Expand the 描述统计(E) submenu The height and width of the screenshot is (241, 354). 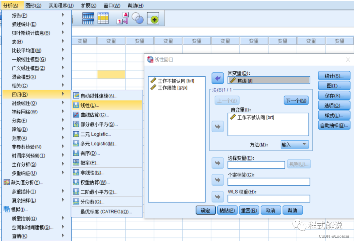point(37,24)
